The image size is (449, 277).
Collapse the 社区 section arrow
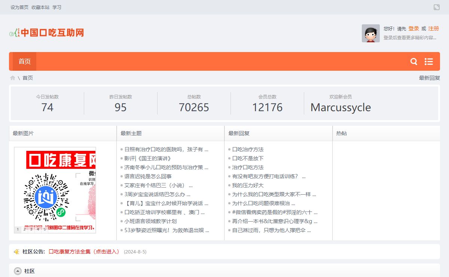[x=18, y=271]
